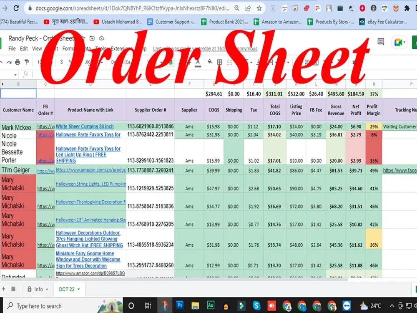This screenshot has width=417, height=313.
Task: Apply currency format with dollar icon
Action: click(62, 62)
